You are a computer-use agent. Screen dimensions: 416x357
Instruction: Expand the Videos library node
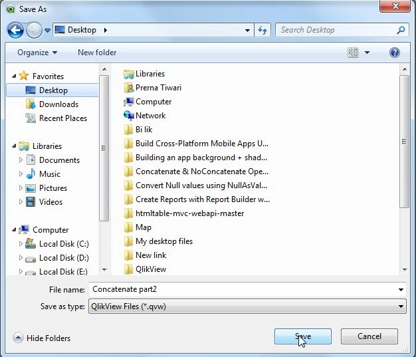21,202
